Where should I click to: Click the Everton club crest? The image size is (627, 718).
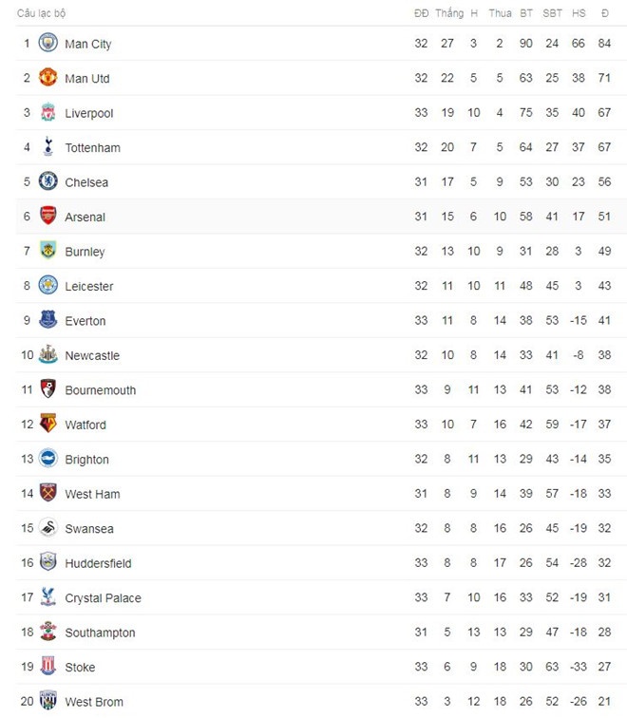[x=47, y=321]
